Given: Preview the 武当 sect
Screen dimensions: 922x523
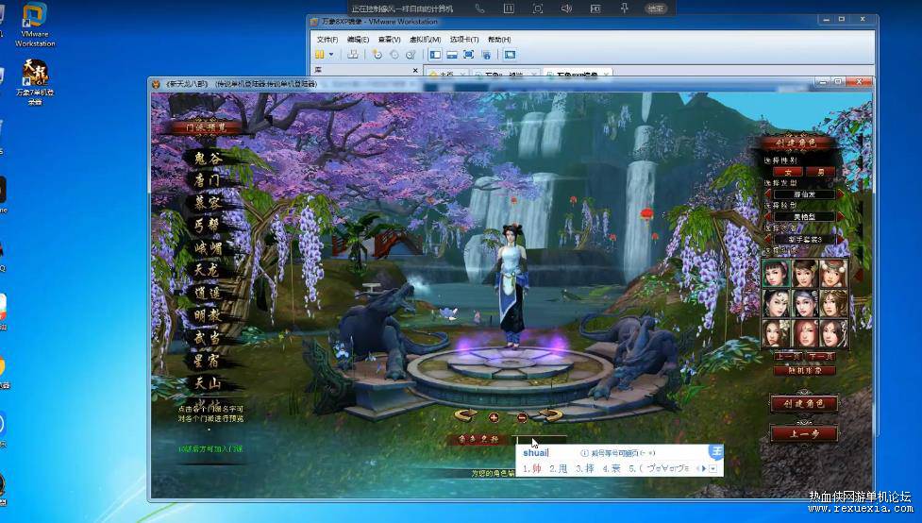Looking at the screenshot, I should [209, 338].
